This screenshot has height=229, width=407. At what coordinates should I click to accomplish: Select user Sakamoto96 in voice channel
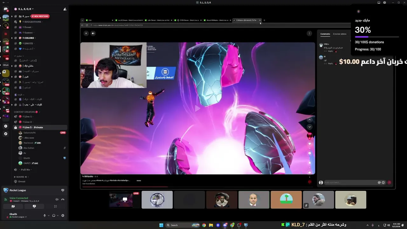pyautogui.click(x=42, y=133)
